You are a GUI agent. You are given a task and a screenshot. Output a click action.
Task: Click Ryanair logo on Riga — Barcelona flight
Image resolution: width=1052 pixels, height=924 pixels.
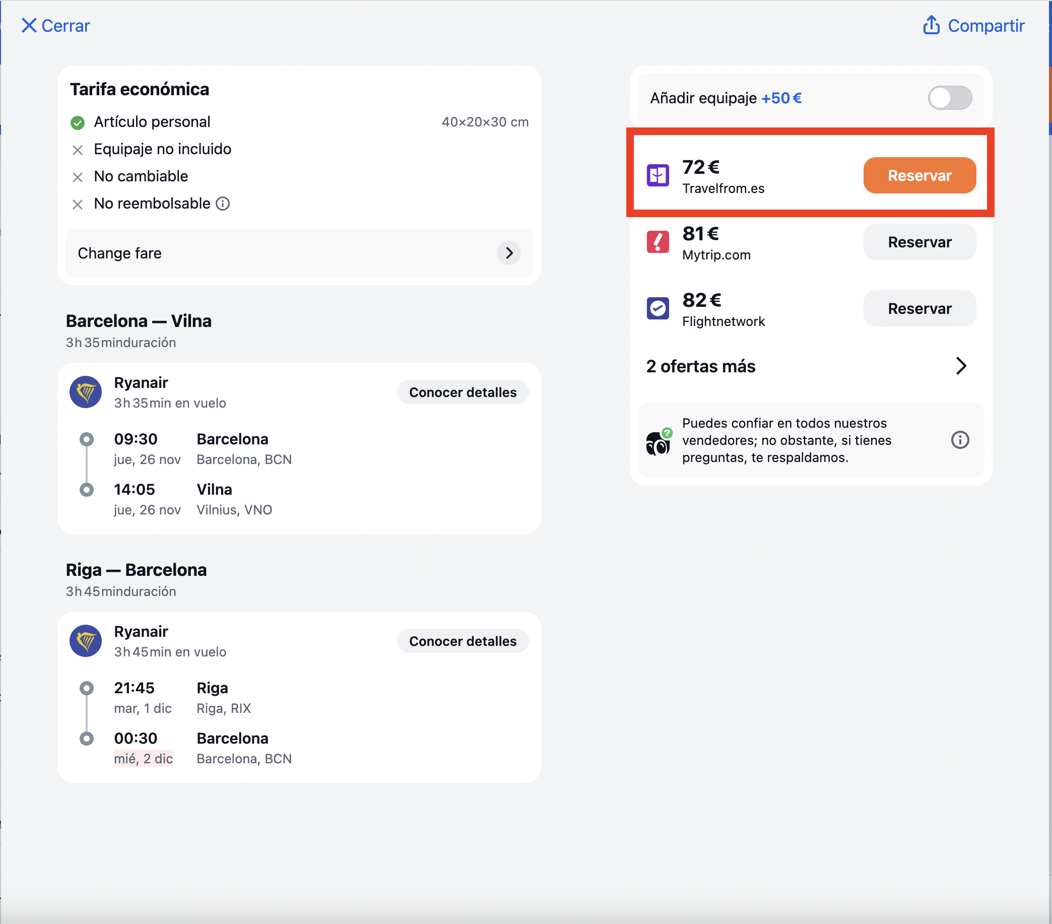click(x=86, y=641)
